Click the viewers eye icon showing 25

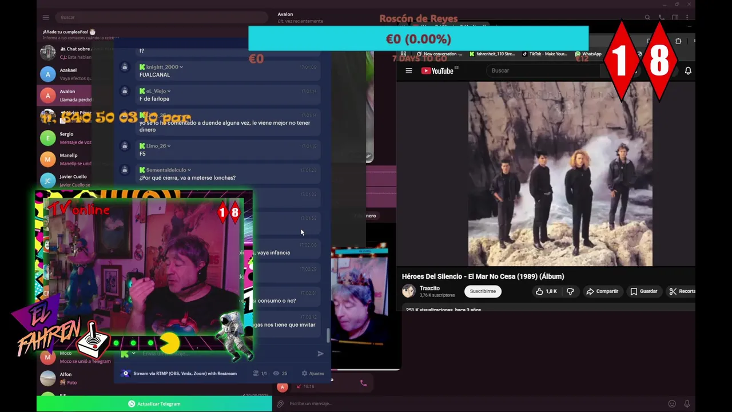tap(276, 373)
